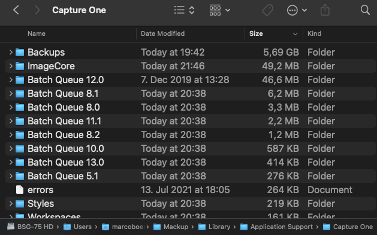The width and height of the screenshot is (377, 235).
Task: Select the Batch Queue 11.1 folder icon
Action: point(20,121)
